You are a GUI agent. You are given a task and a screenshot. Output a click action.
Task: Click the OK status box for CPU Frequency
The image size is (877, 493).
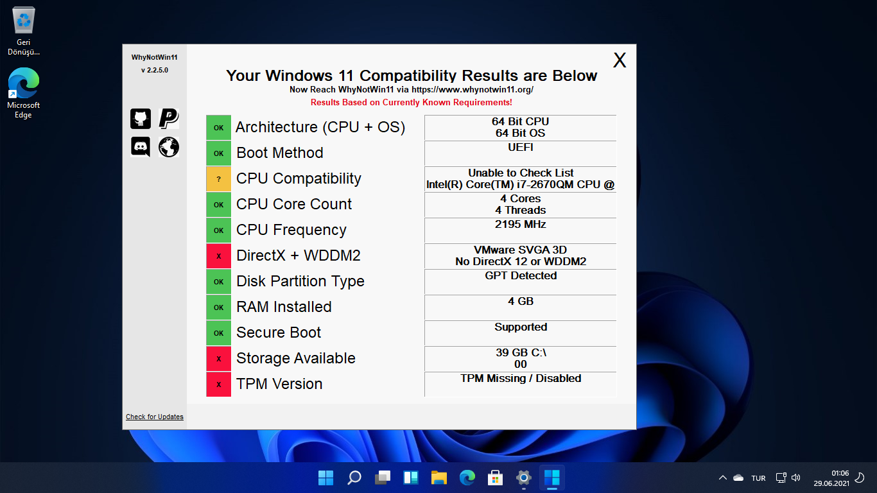pos(218,230)
